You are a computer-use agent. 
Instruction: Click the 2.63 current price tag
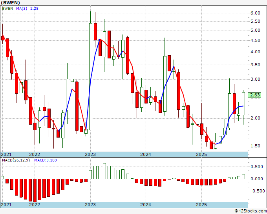pyautogui.click(x=254, y=95)
